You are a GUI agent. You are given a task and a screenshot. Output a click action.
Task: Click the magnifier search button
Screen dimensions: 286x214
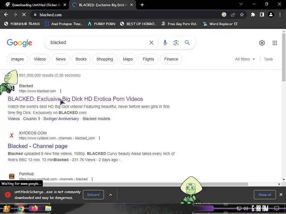click(x=187, y=43)
